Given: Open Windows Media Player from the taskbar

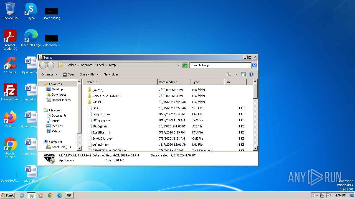Looking at the screenshot, I should point(41,195).
